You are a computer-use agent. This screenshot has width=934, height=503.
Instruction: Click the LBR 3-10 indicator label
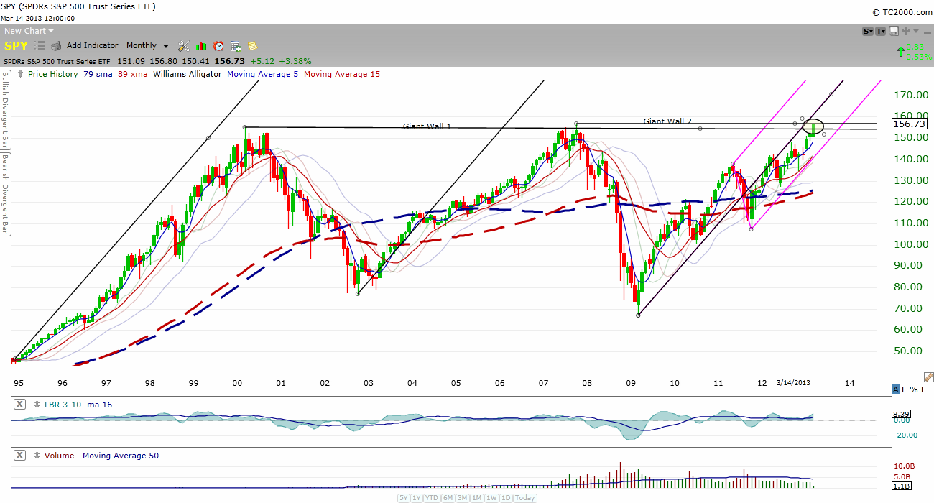tap(64, 405)
